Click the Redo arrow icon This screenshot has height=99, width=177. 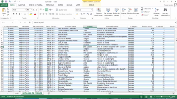[x=15, y=2]
